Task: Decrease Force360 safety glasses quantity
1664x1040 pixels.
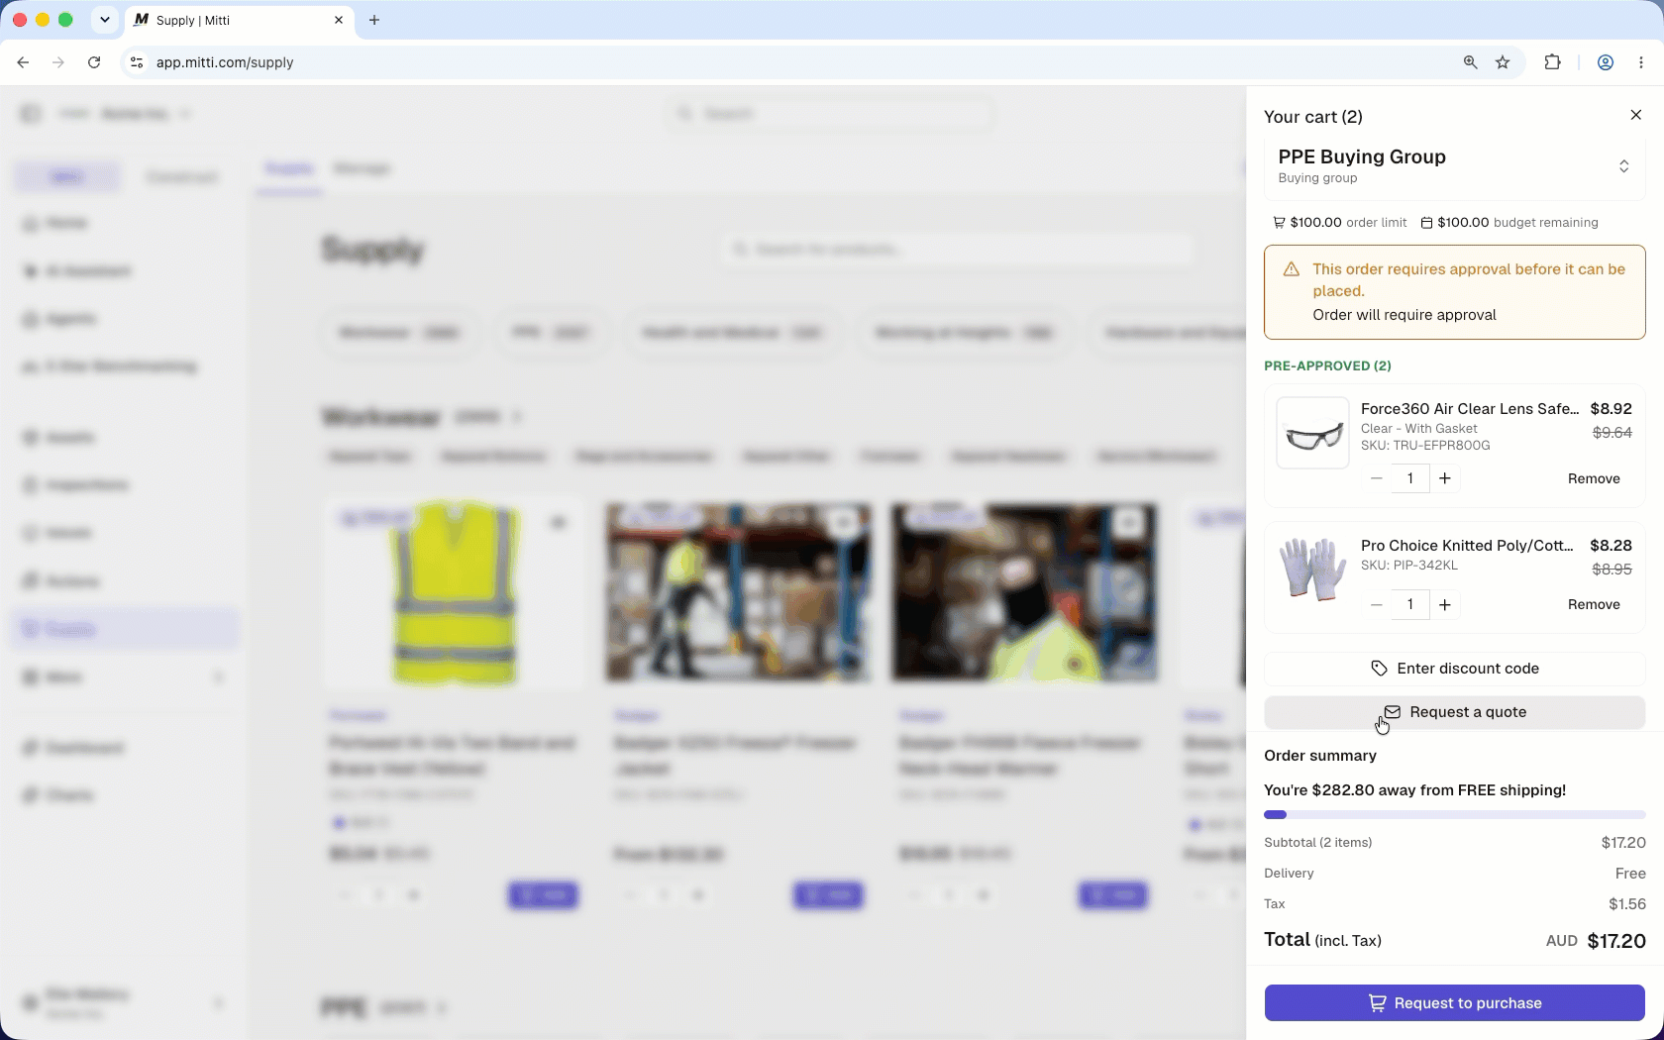Action: click(1376, 478)
